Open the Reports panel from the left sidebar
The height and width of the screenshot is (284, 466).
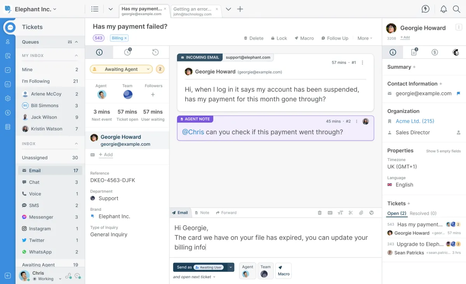point(7,84)
